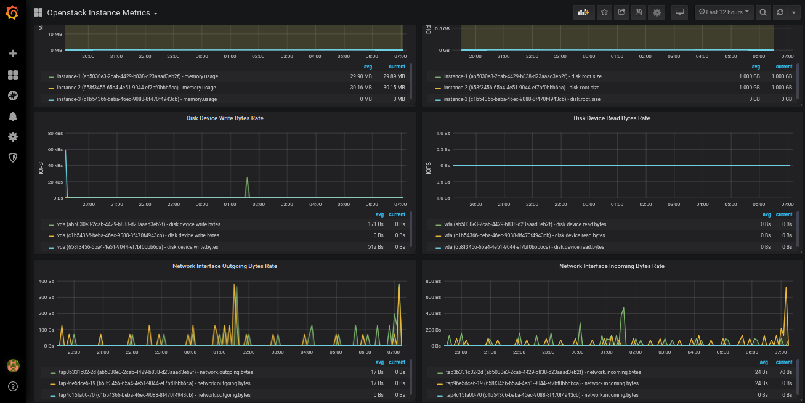Toggle instance-1 memory.usage legend series
The width and height of the screenshot is (805, 403).
137,76
